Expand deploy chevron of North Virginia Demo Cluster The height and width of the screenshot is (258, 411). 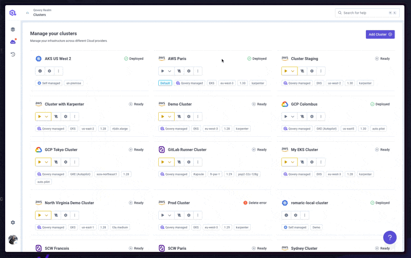coord(46,215)
